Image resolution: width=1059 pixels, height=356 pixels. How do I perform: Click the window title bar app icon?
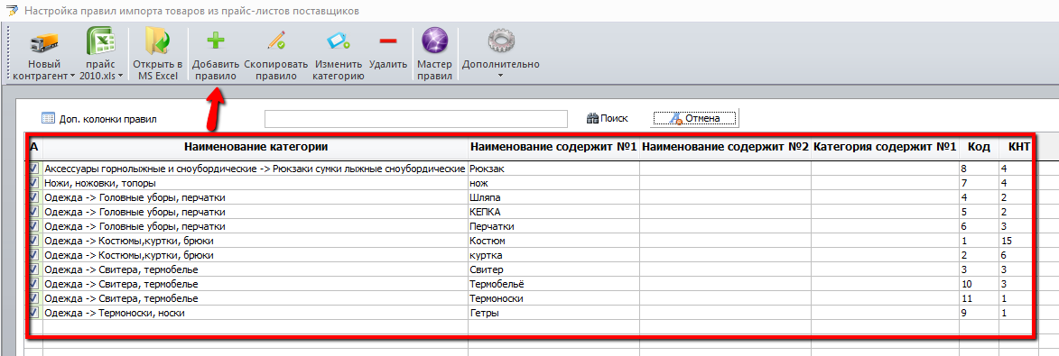[11, 10]
